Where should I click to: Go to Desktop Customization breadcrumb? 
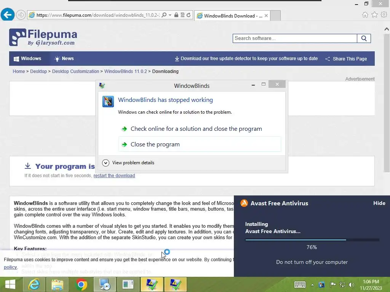click(x=76, y=71)
